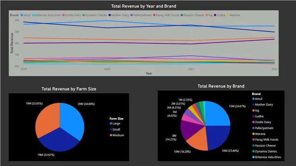
Task: Select Warana in line chart legend
Action: tap(233, 15)
